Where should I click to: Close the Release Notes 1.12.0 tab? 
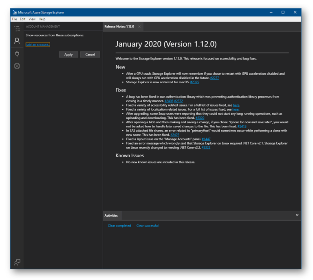(139, 27)
